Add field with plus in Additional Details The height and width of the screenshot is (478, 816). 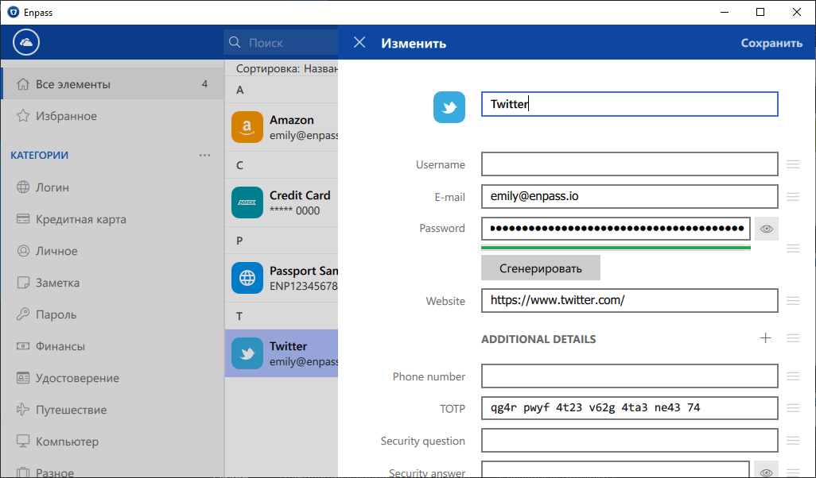click(x=765, y=338)
